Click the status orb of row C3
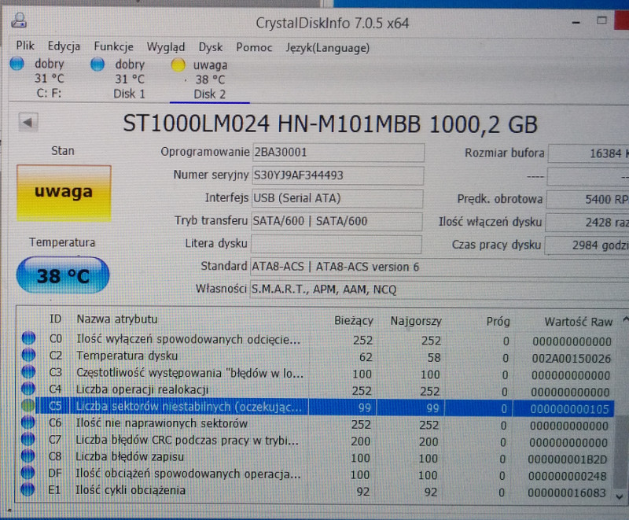629x520 pixels. [28, 371]
